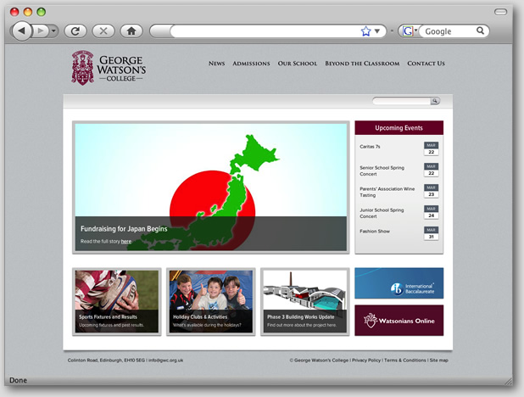Bookmark page with the star icon
The image size is (524, 397).
point(365,31)
